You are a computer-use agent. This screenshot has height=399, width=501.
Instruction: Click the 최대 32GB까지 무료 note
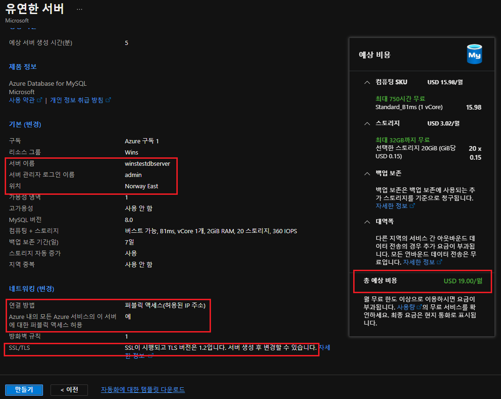point(403,140)
